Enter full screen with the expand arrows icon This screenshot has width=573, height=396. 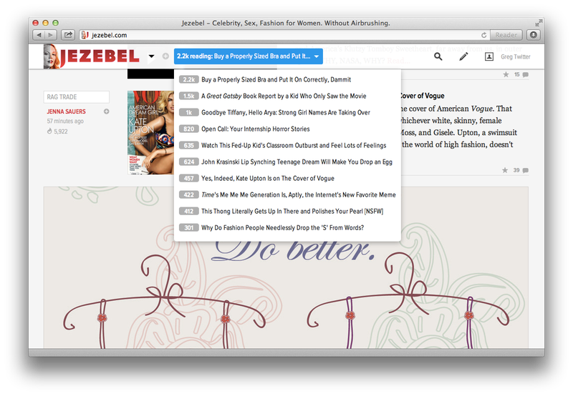click(539, 23)
